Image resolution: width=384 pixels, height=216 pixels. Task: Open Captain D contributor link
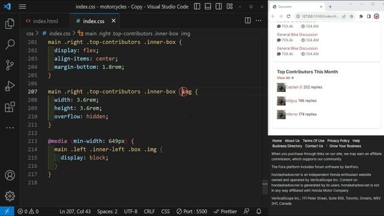[x=294, y=87]
